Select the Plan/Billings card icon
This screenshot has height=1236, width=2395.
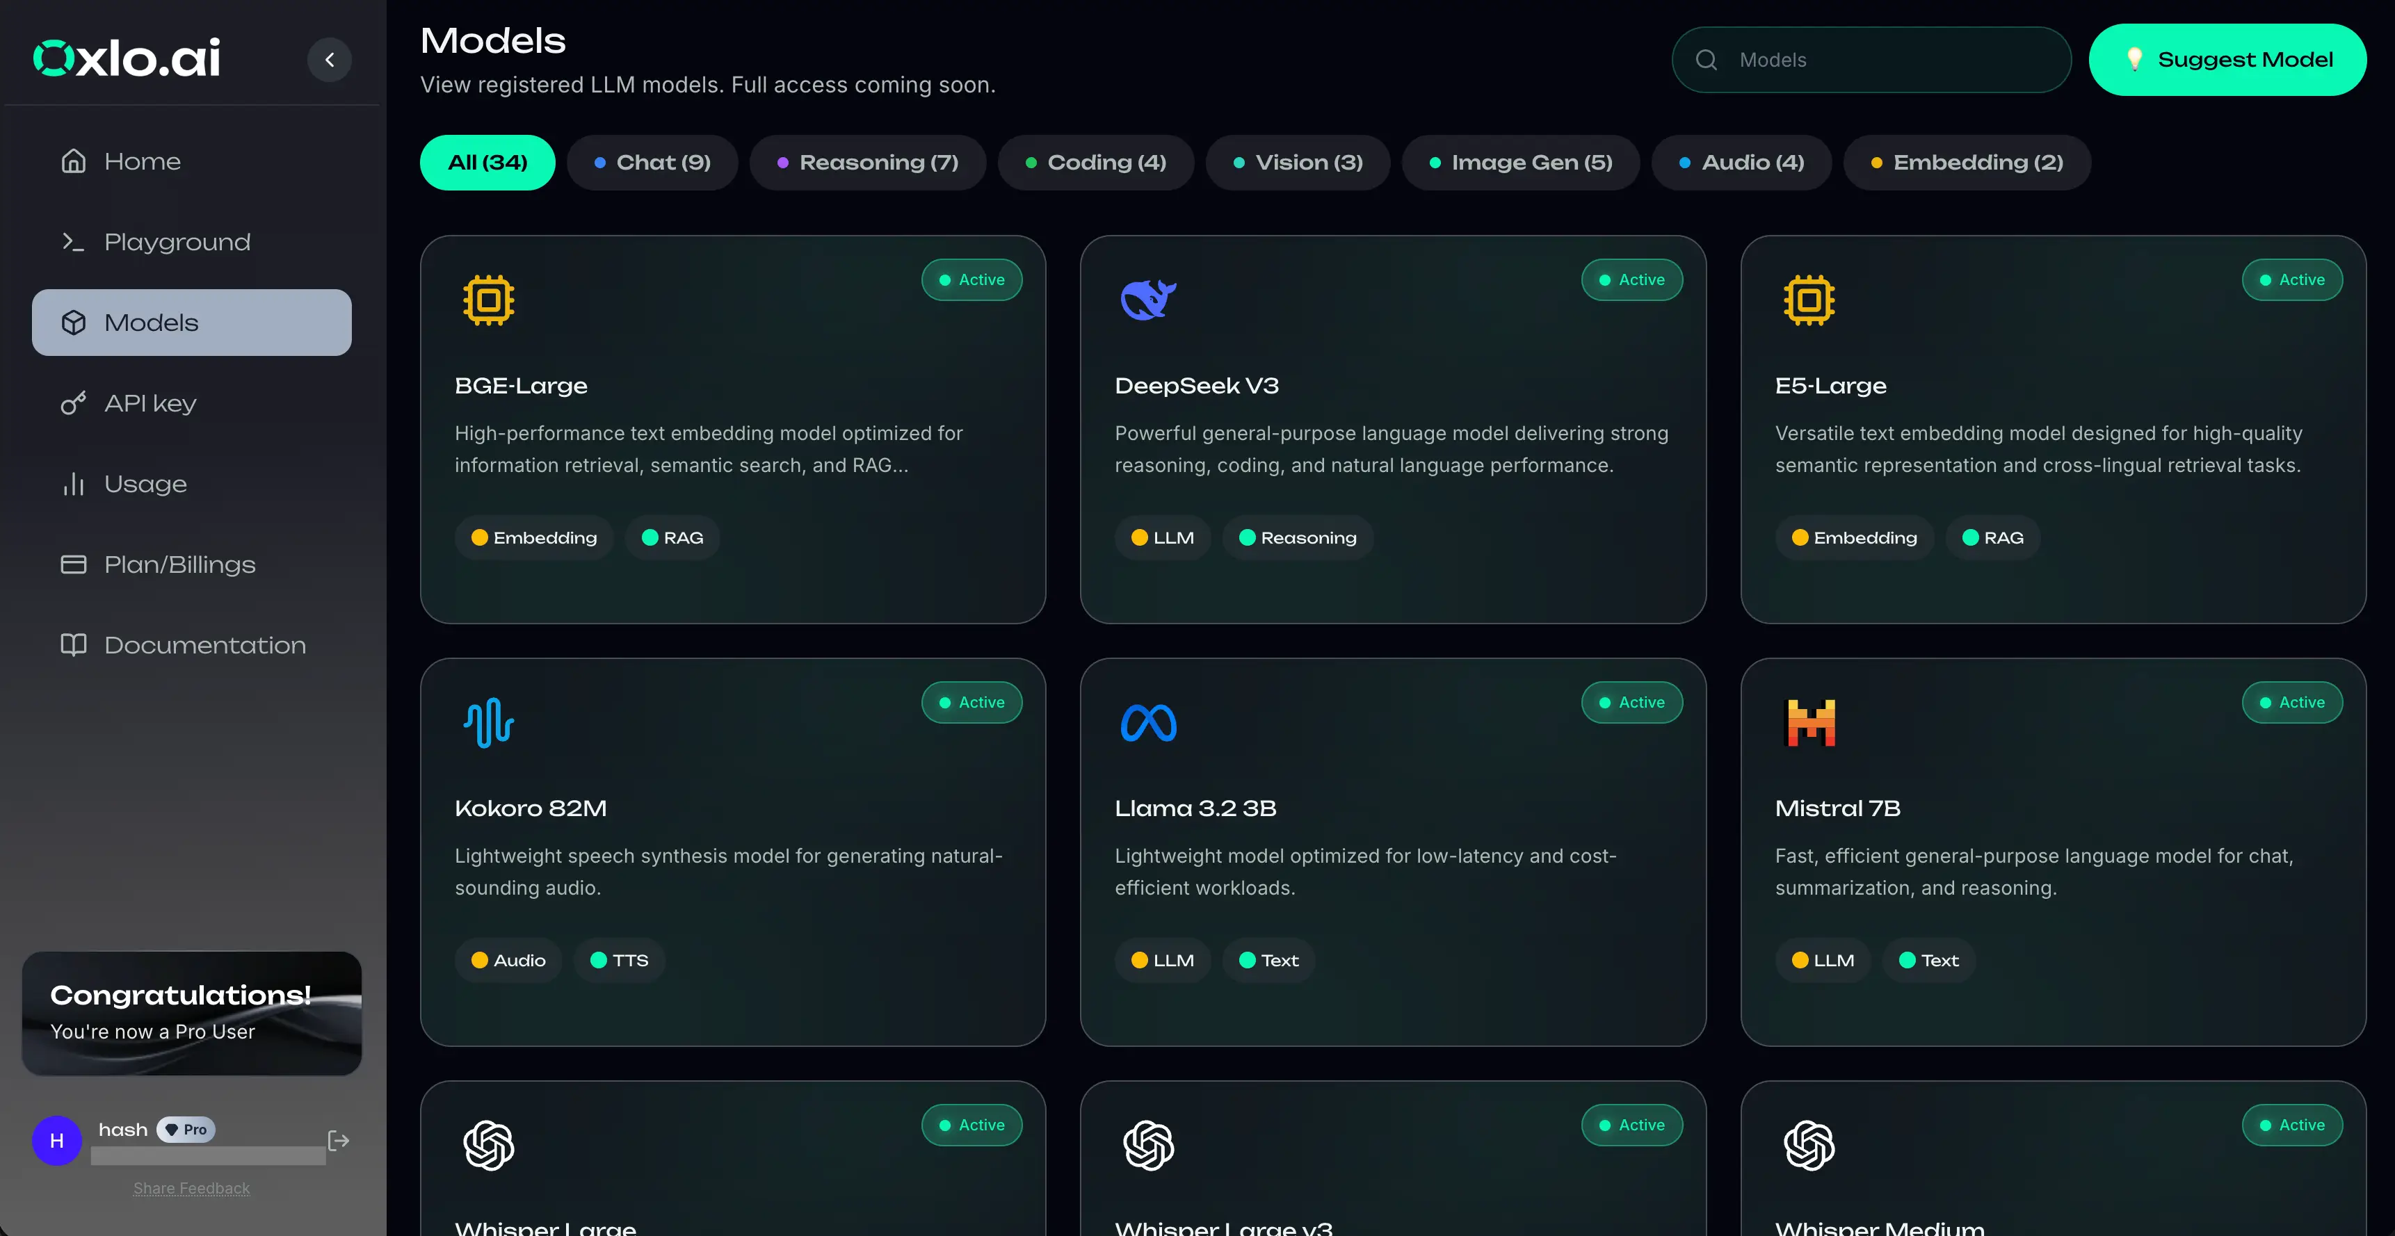(x=74, y=564)
